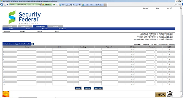Viewport: 183px width, 98px height.
Task: Click the Log Off link
Action: point(169,8)
